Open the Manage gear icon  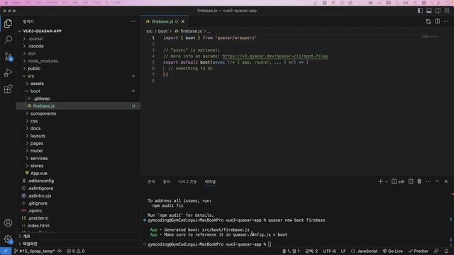point(8,239)
